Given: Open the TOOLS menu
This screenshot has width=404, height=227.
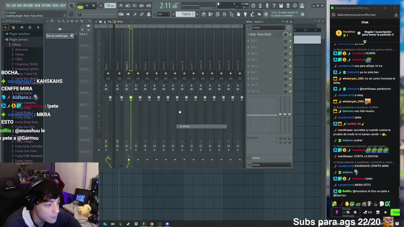Looking at the screenshot, I should point(56,6).
